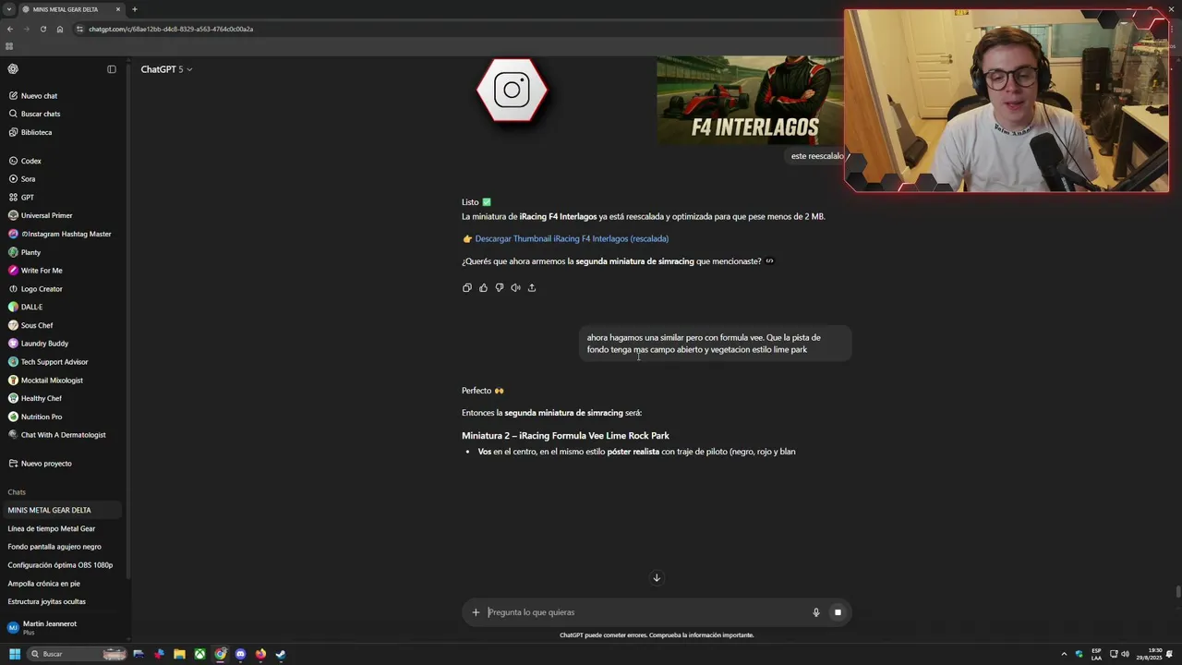
Task: Open Healthy Chef GPT
Action: coord(42,398)
